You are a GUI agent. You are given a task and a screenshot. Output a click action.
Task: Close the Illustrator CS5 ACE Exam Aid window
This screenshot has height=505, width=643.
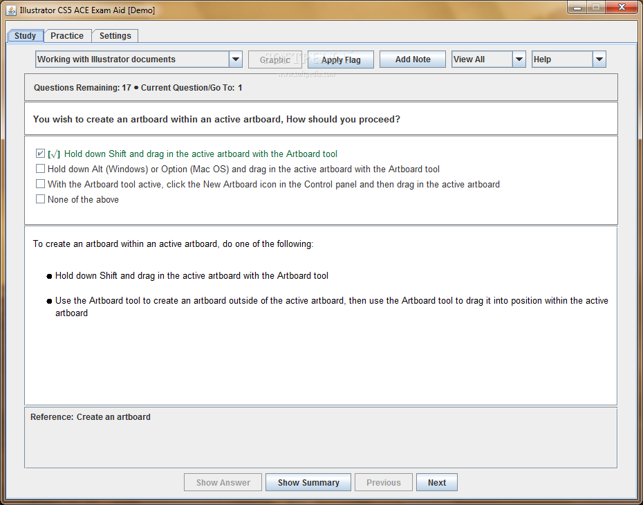pyautogui.click(x=622, y=7)
